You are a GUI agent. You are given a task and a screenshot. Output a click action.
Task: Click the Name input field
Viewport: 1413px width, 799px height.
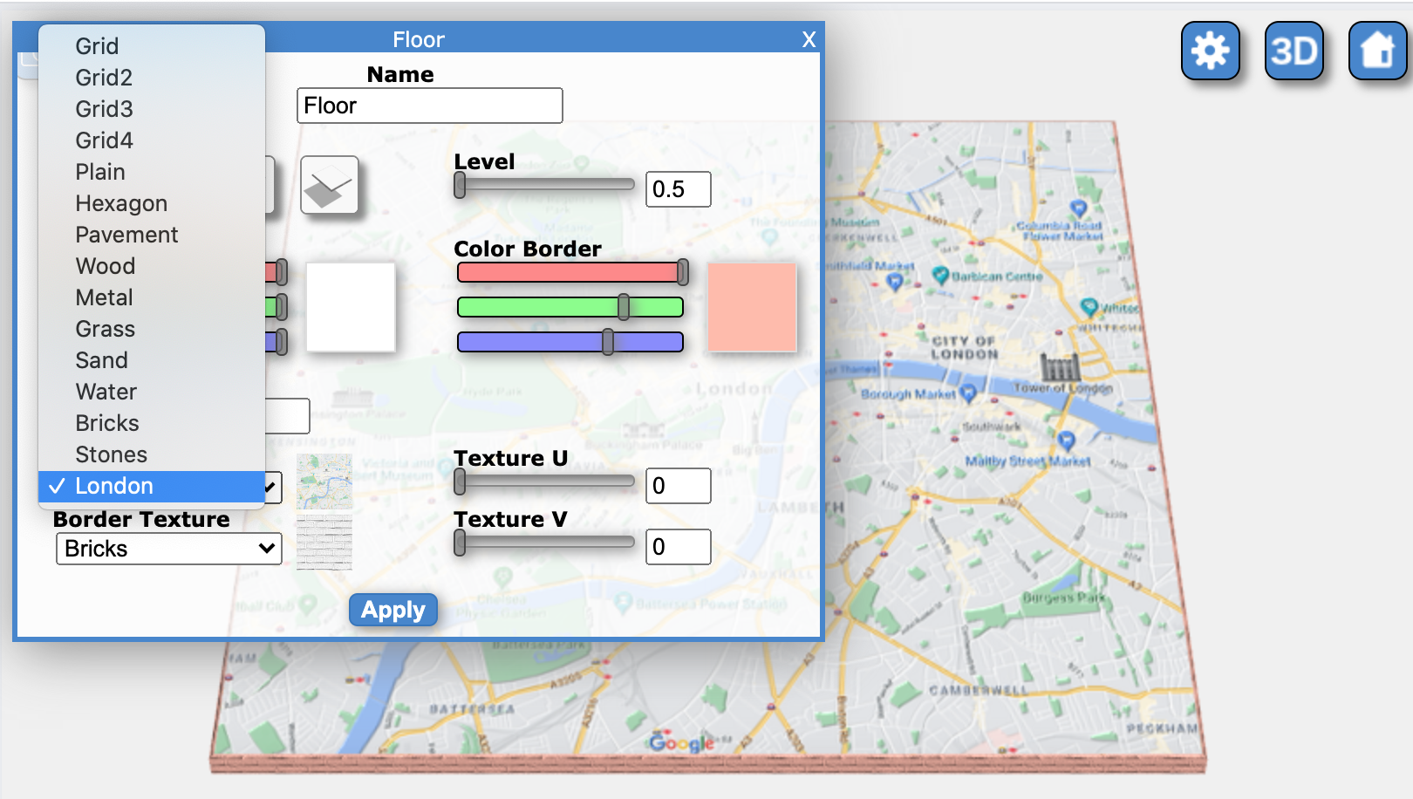click(x=430, y=106)
